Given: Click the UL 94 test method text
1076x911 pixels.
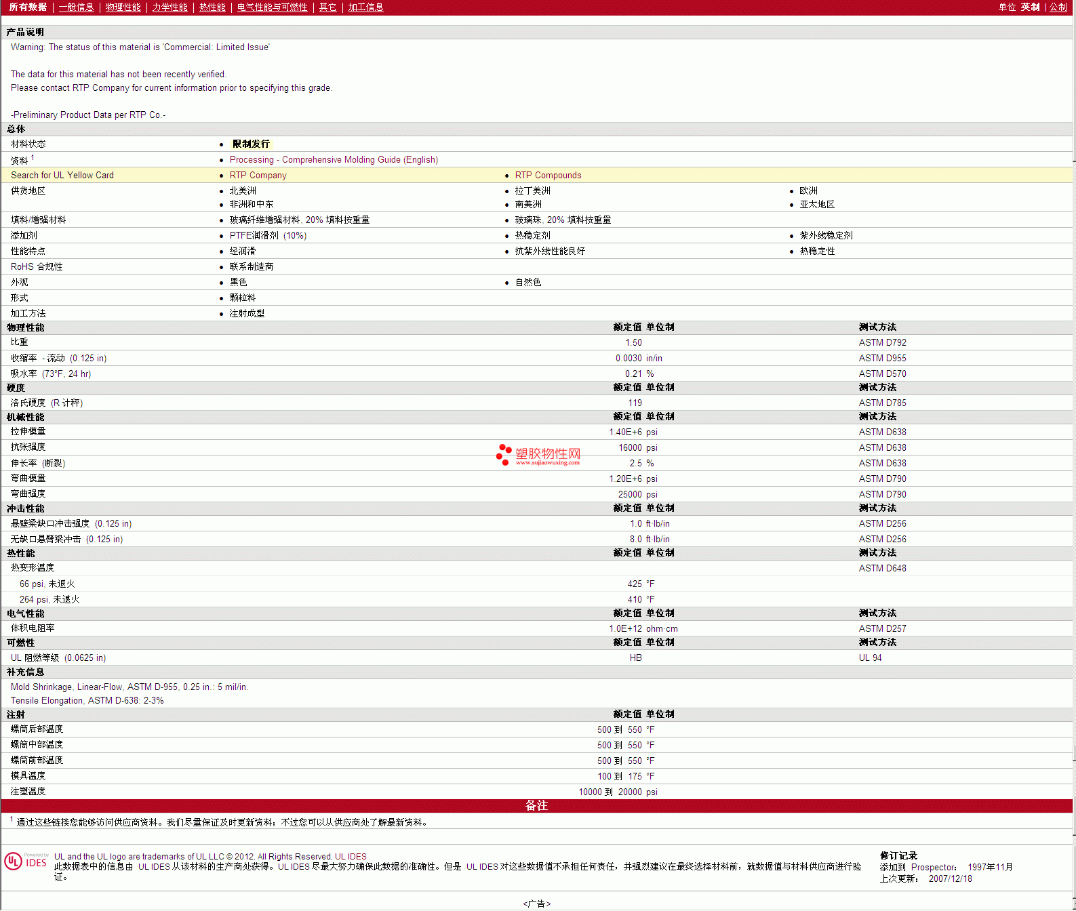Looking at the screenshot, I should [870, 658].
